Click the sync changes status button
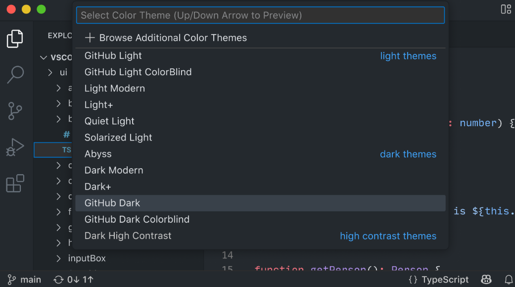 tap(73, 280)
